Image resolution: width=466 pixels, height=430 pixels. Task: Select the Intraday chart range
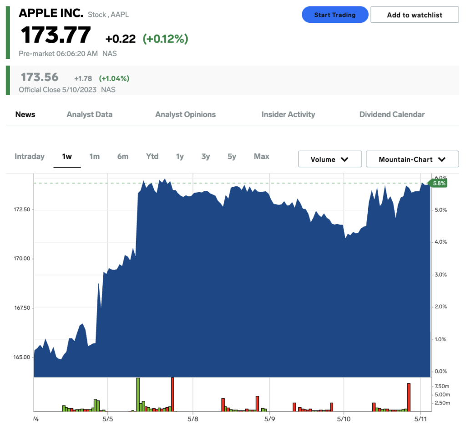point(30,156)
